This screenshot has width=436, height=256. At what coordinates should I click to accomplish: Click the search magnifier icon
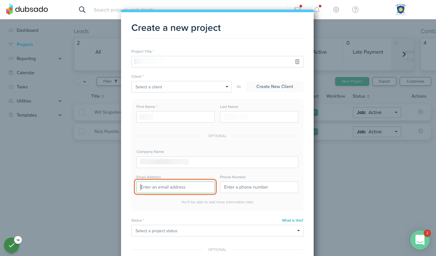pyautogui.click(x=82, y=10)
